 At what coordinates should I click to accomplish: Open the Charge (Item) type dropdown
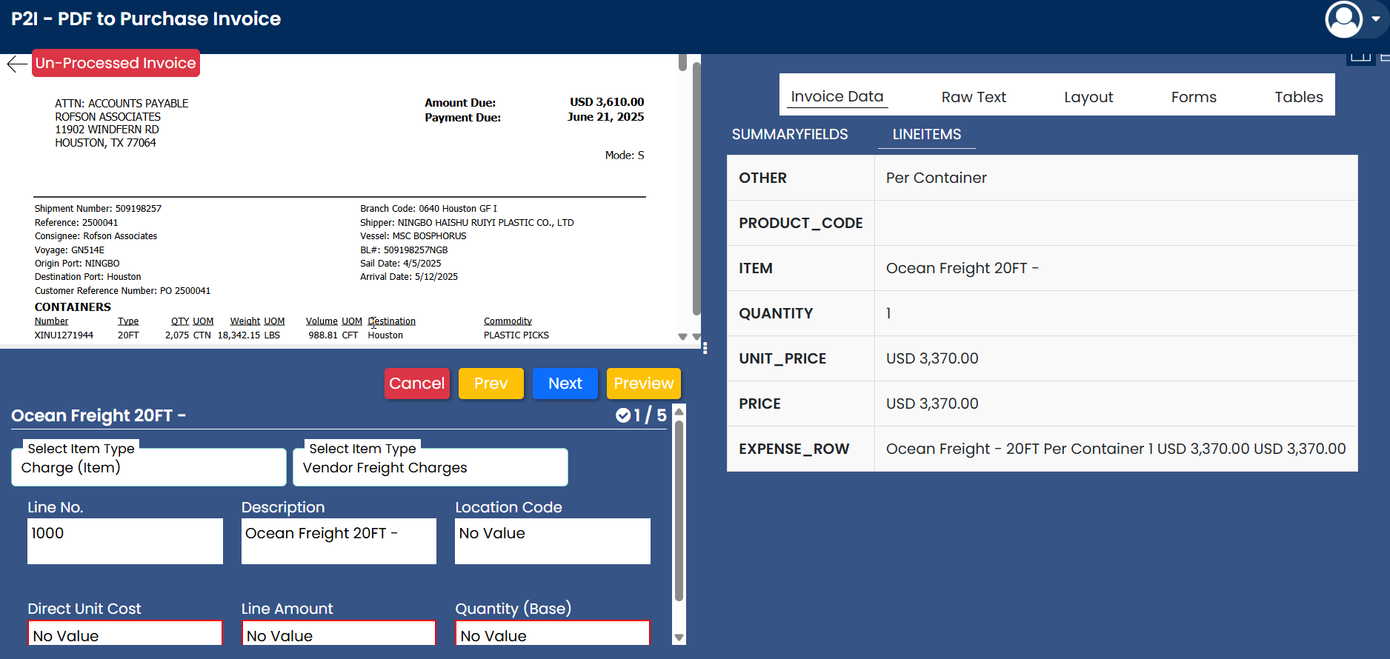point(148,468)
